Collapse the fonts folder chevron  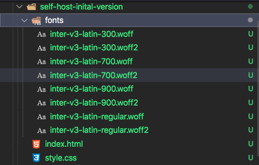point(24,20)
